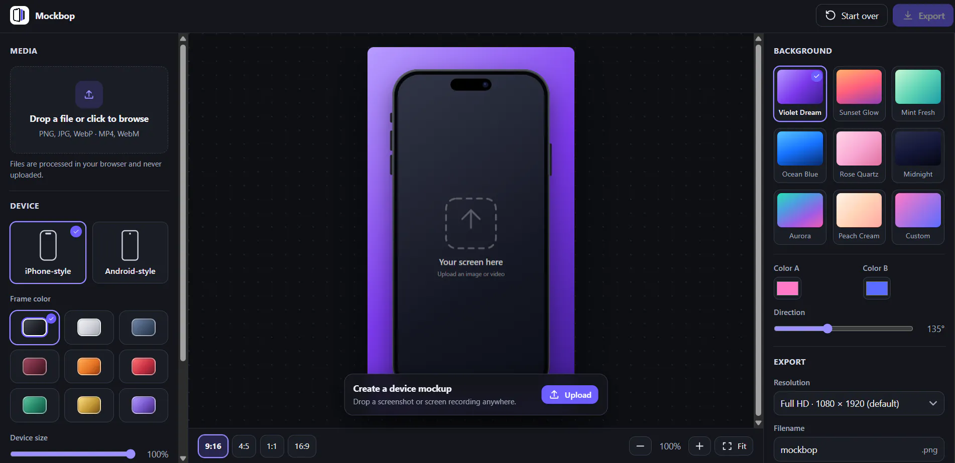Select the Aurora background
The image size is (955, 463).
pos(800,217)
